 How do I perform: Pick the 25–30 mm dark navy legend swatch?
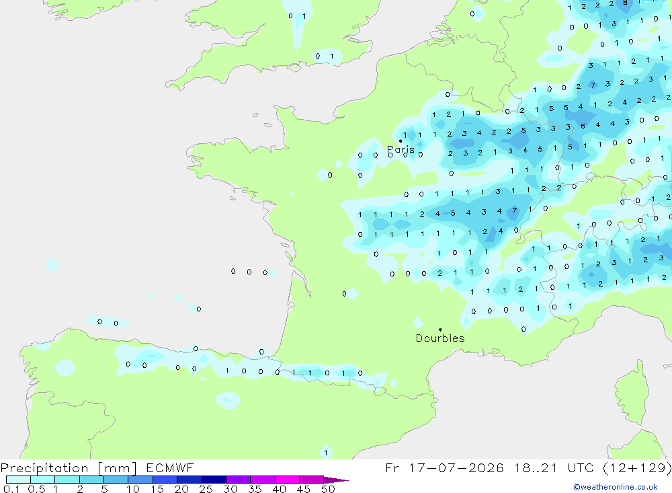pyautogui.click(x=214, y=480)
